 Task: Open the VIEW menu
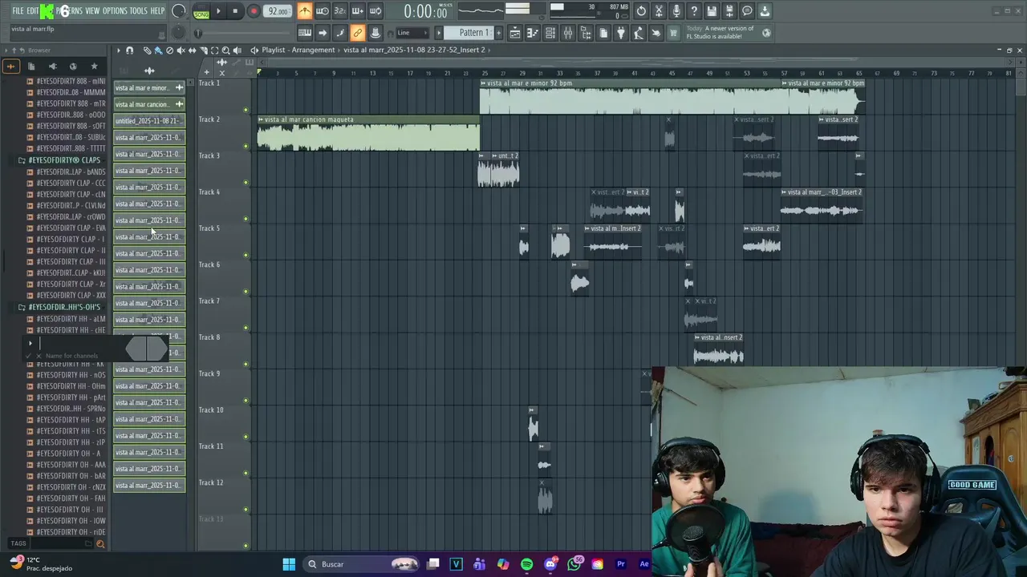92,11
